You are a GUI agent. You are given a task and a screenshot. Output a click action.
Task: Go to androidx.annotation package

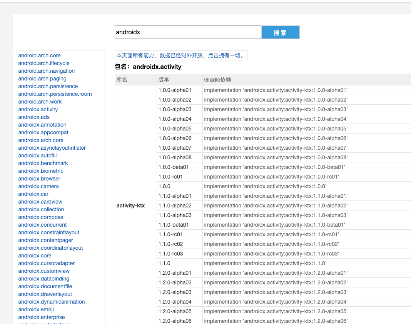(x=42, y=125)
